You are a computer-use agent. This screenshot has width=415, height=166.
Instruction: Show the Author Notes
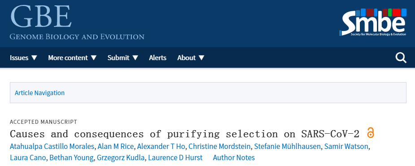[x=234, y=158]
